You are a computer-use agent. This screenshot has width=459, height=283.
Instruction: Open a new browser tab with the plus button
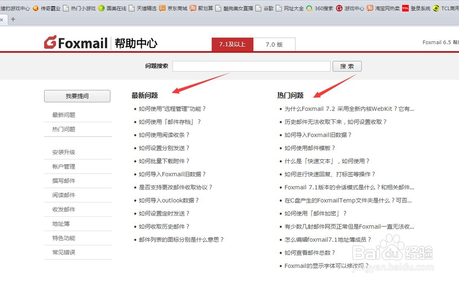13,19
